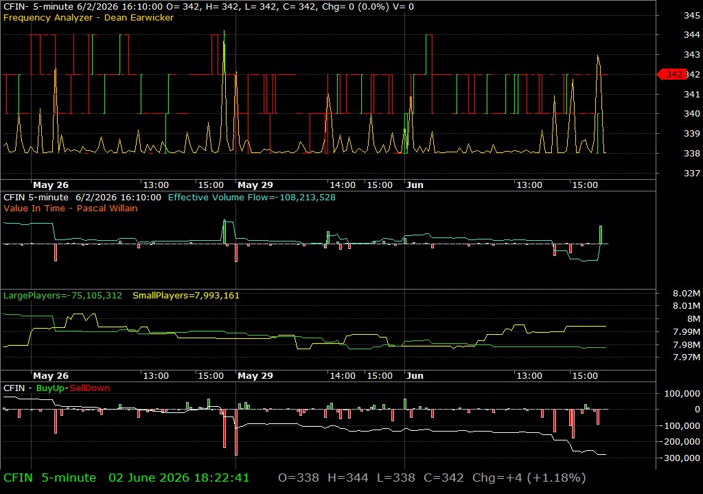Click the 'Chg=+4 (+1.18%)' status bar value
The image size is (703, 494).
(x=529, y=478)
